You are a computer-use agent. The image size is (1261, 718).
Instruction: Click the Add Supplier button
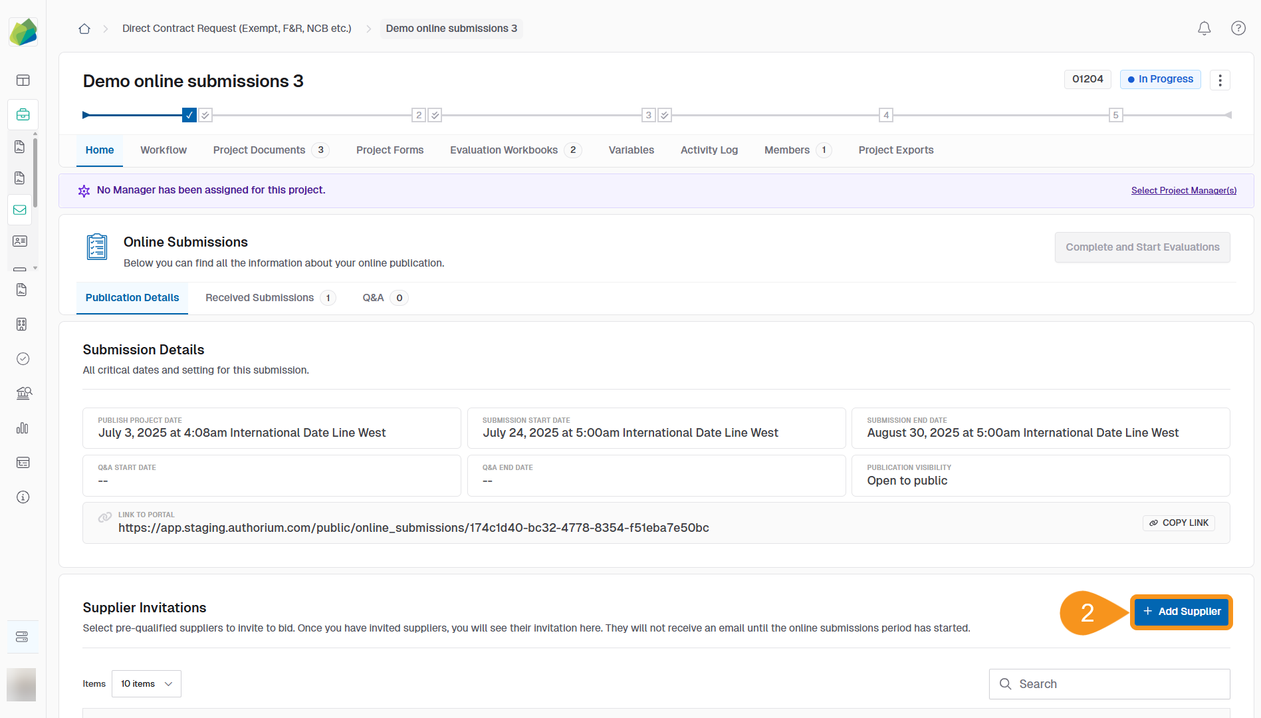pos(1181,612)
